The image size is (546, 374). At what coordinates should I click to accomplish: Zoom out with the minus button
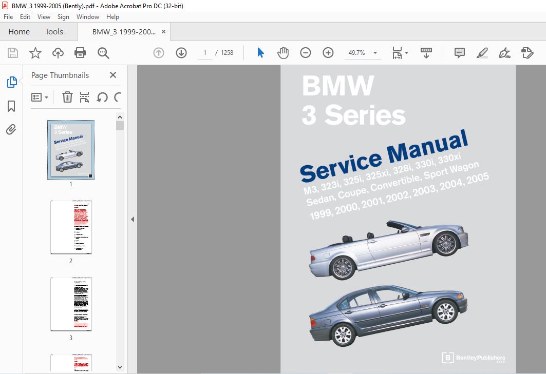[x=306, y=53]
